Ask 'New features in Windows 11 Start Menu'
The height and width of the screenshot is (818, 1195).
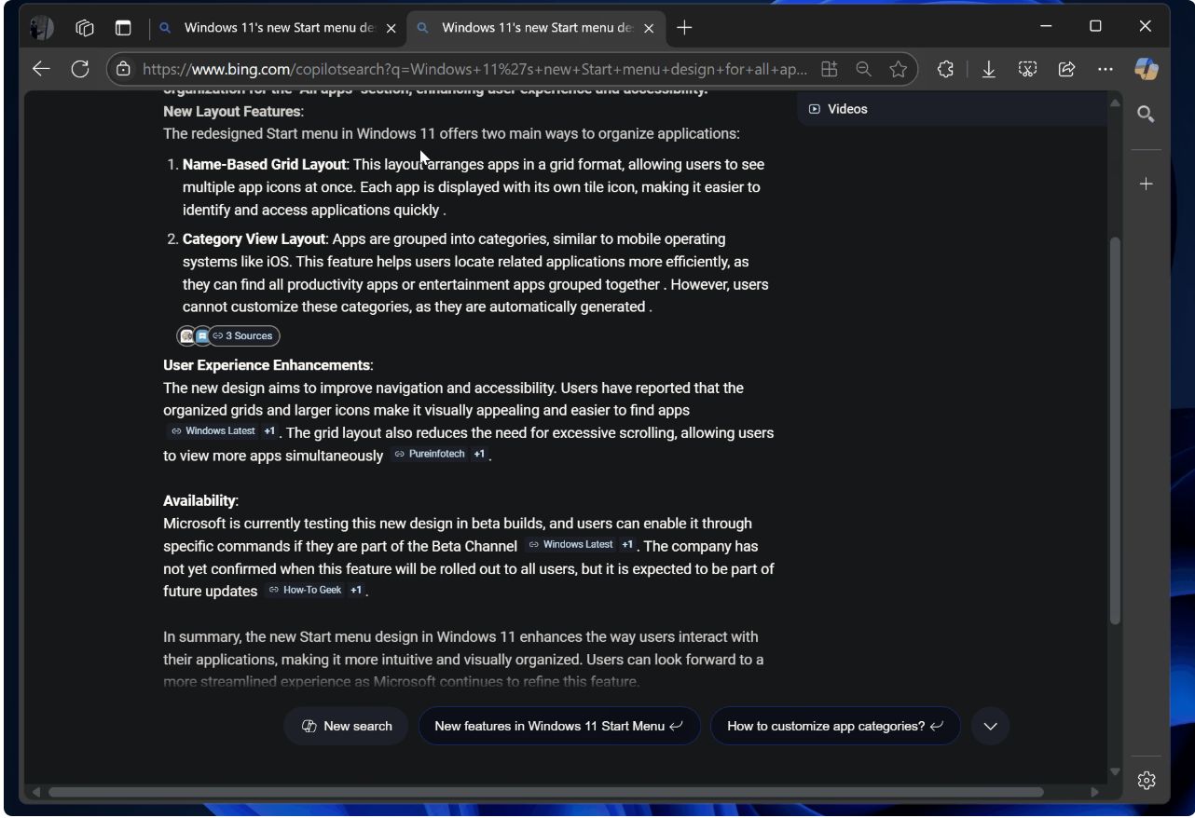559,726
